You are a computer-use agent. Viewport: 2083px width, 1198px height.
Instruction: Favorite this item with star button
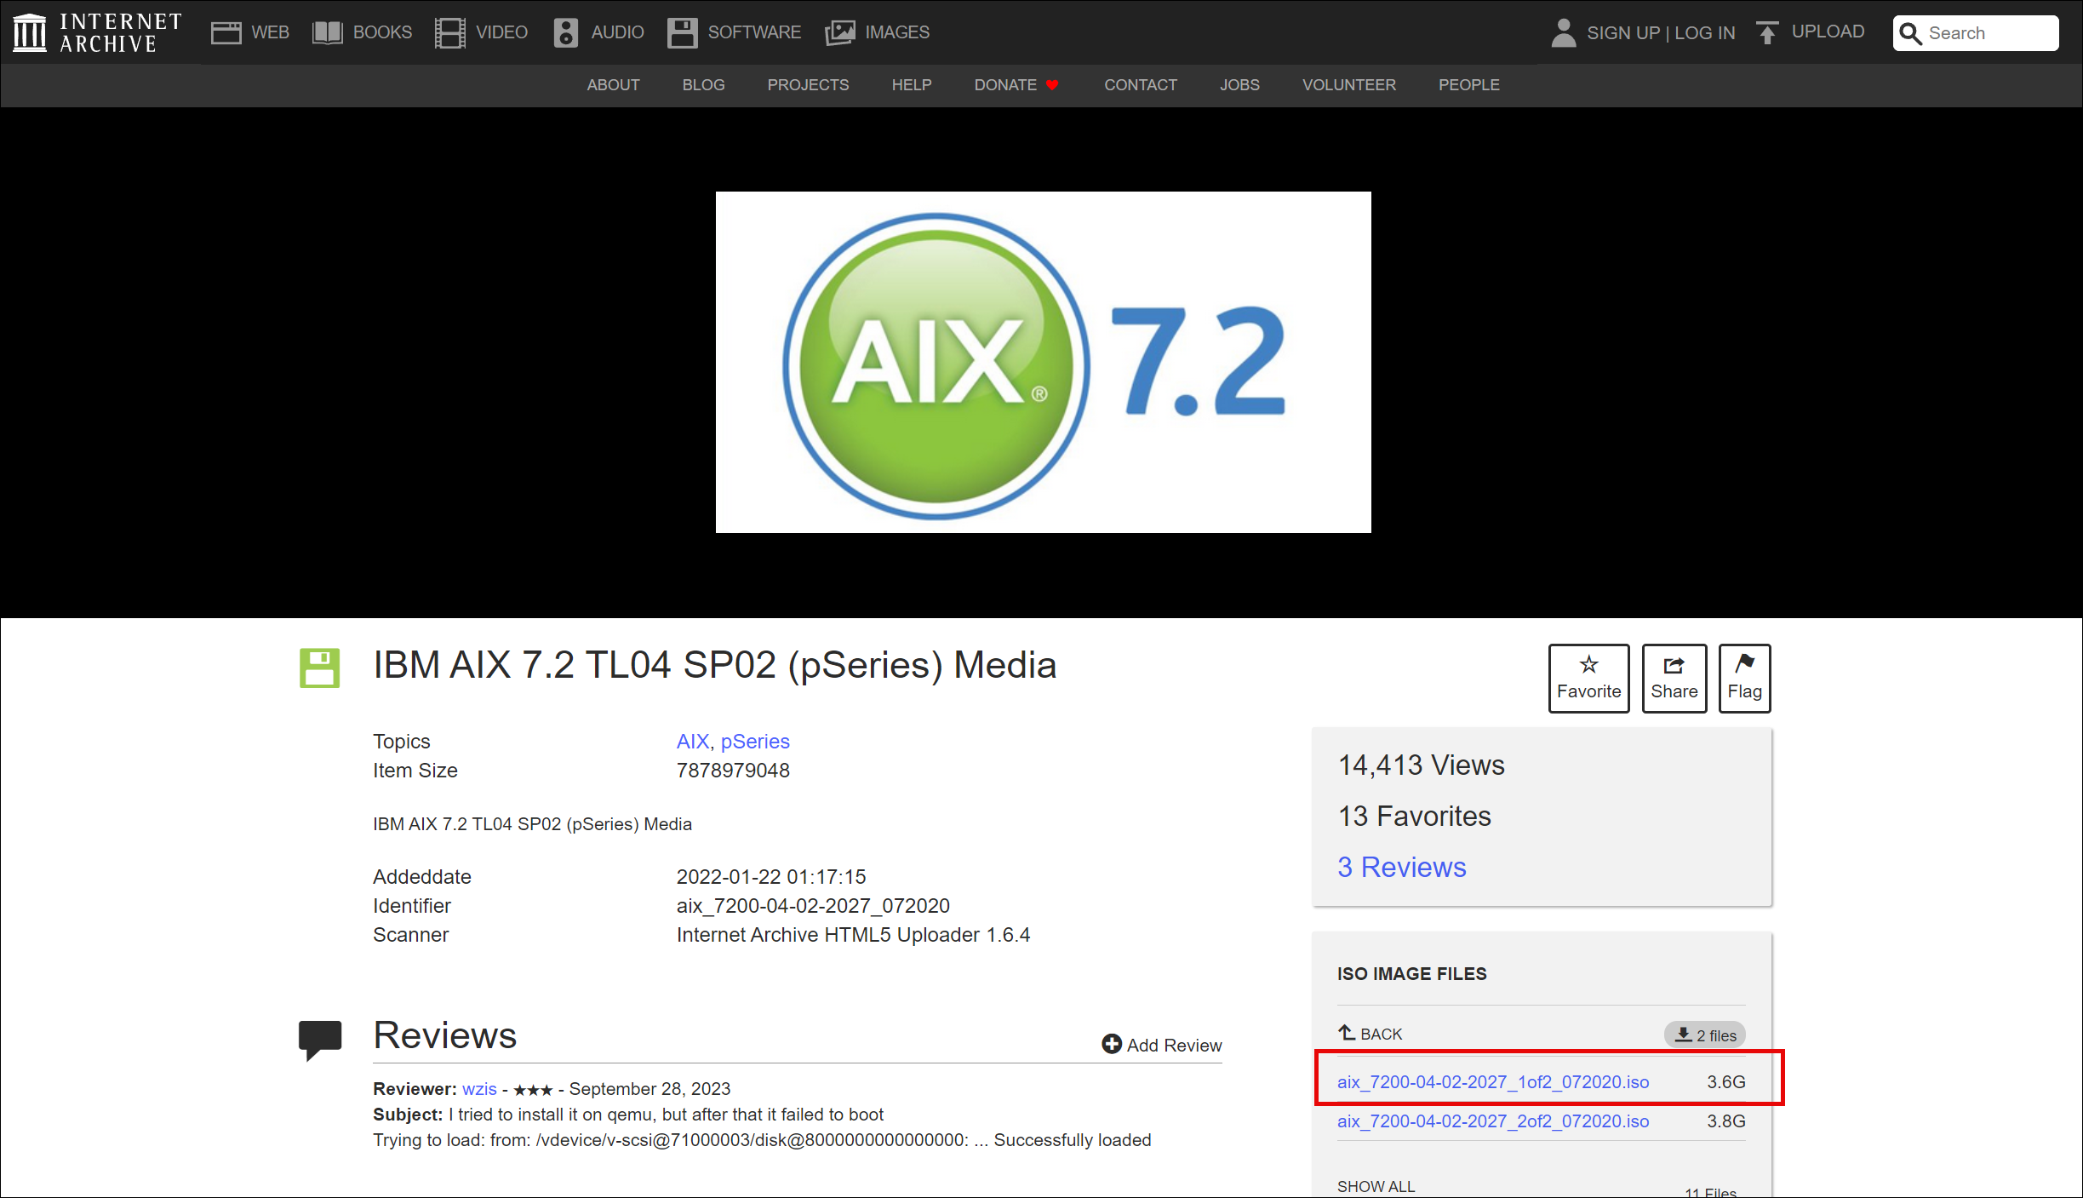(x=1588, y=678)
